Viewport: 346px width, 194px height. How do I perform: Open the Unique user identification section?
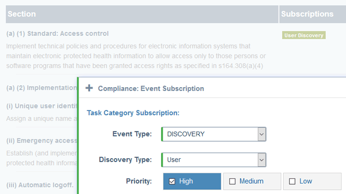[42, 106]
